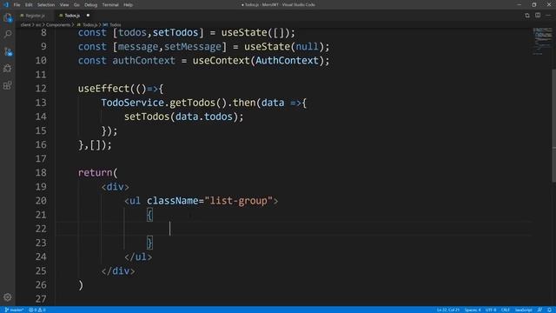Click useEffect on line 12
Viewport: 556px width, 313px height.
tap(103, 89)
